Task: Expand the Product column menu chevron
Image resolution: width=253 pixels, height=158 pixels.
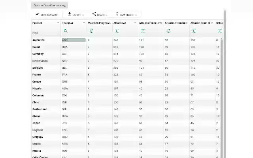Action: tap(58, 23)
